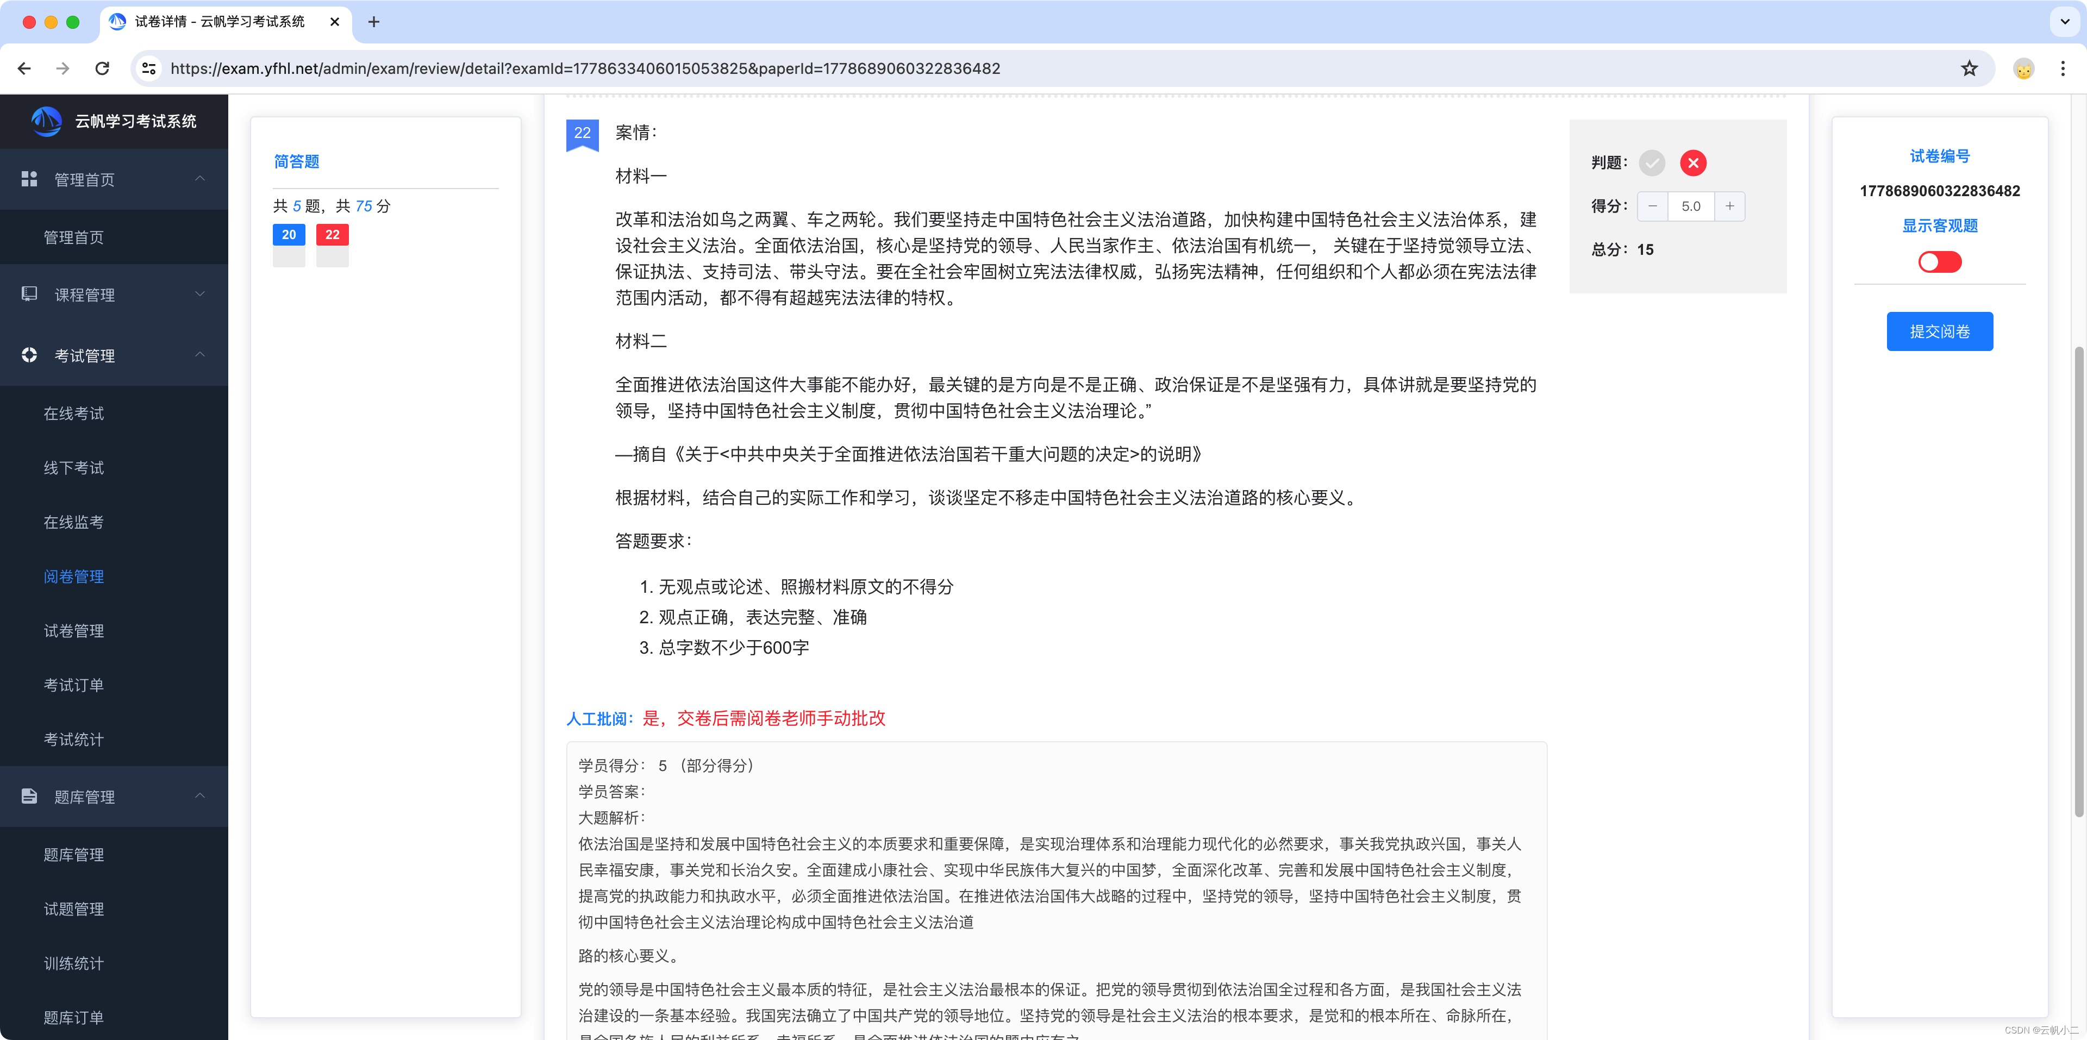Click the paper number 1778689060322836482
The image size is (2087, 1040).
point(1940,191)
